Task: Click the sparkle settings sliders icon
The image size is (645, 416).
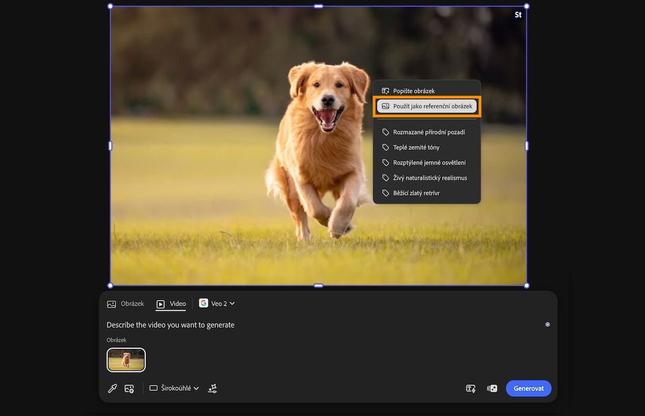Action: pyautogui.click(x=212, y=388)
